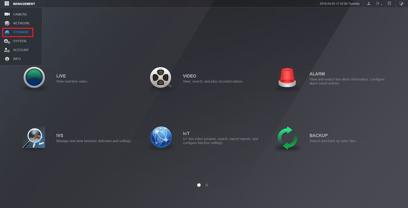Switch to the second page dot
The height and width of the screenshot is (208, 408).
[207, 185]
